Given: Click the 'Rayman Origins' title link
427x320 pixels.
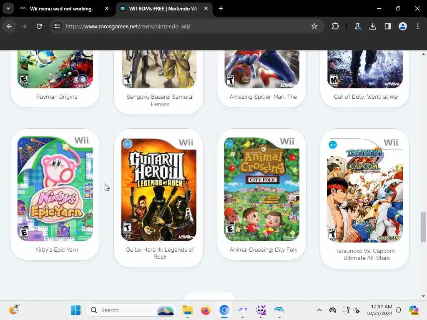Looking at the screenshot, I should pos(57,97).
